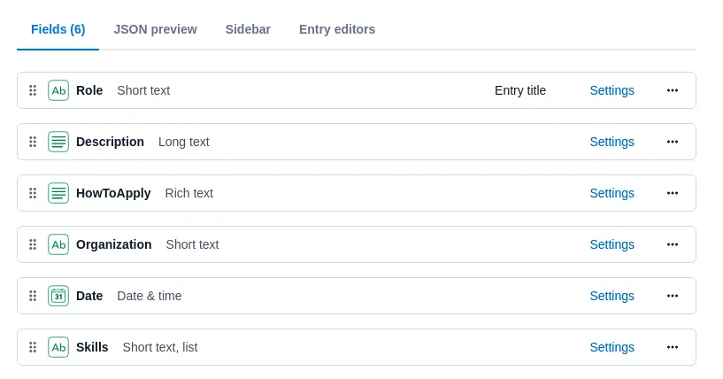Select the Date field name
723x379 pixels.
click(89, 296)
